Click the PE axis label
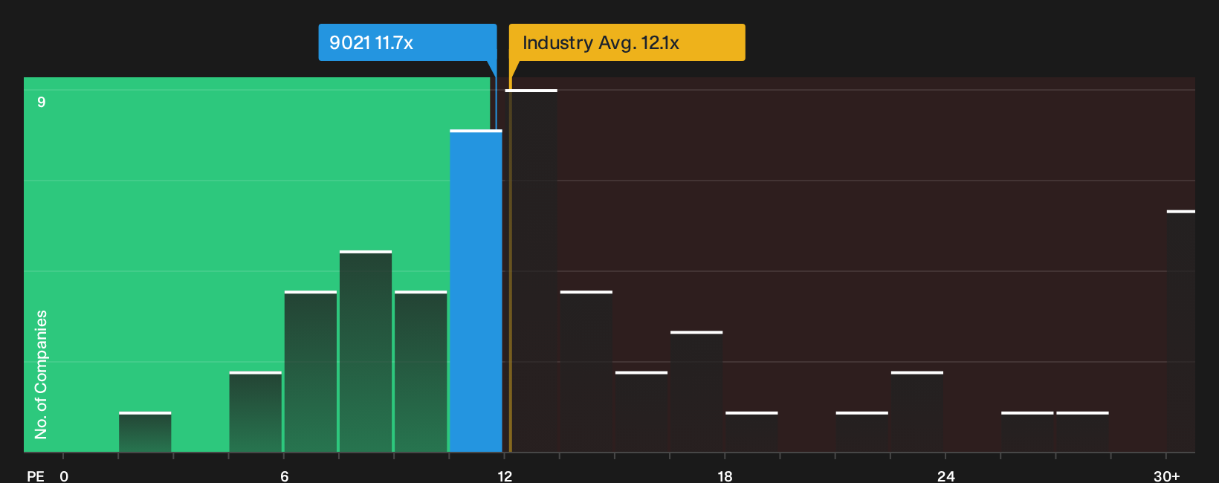 (36, 476)
